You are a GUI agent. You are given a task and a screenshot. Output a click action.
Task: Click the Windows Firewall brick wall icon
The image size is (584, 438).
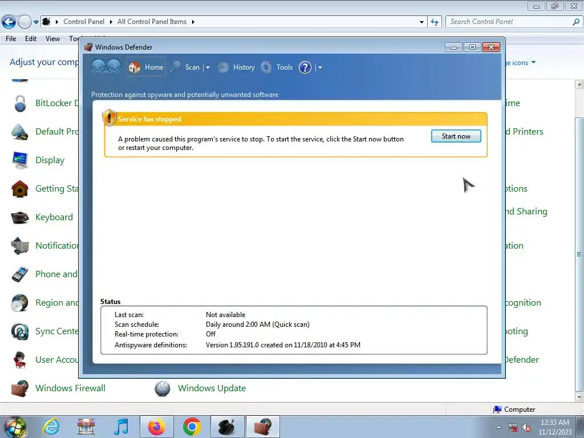pos(20,388)
